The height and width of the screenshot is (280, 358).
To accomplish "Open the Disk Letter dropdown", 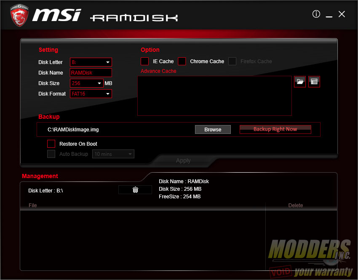I will (91, 62).
